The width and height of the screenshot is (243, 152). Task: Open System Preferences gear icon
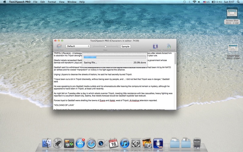(136, 143)
